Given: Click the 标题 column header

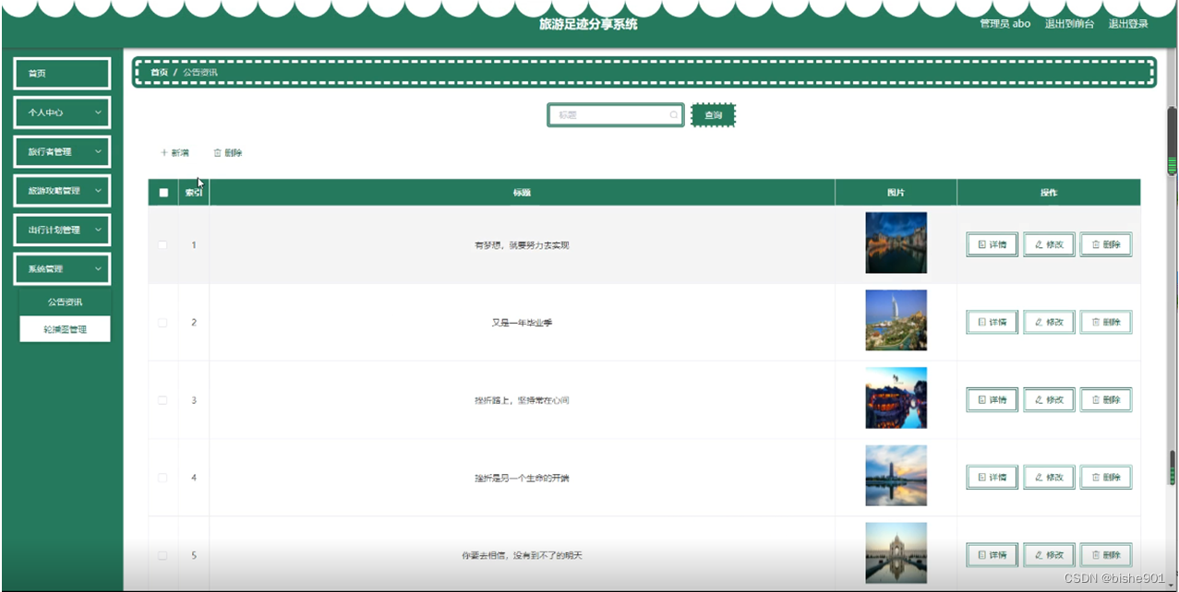Looking at the screenshot, I should pos(522,193).
